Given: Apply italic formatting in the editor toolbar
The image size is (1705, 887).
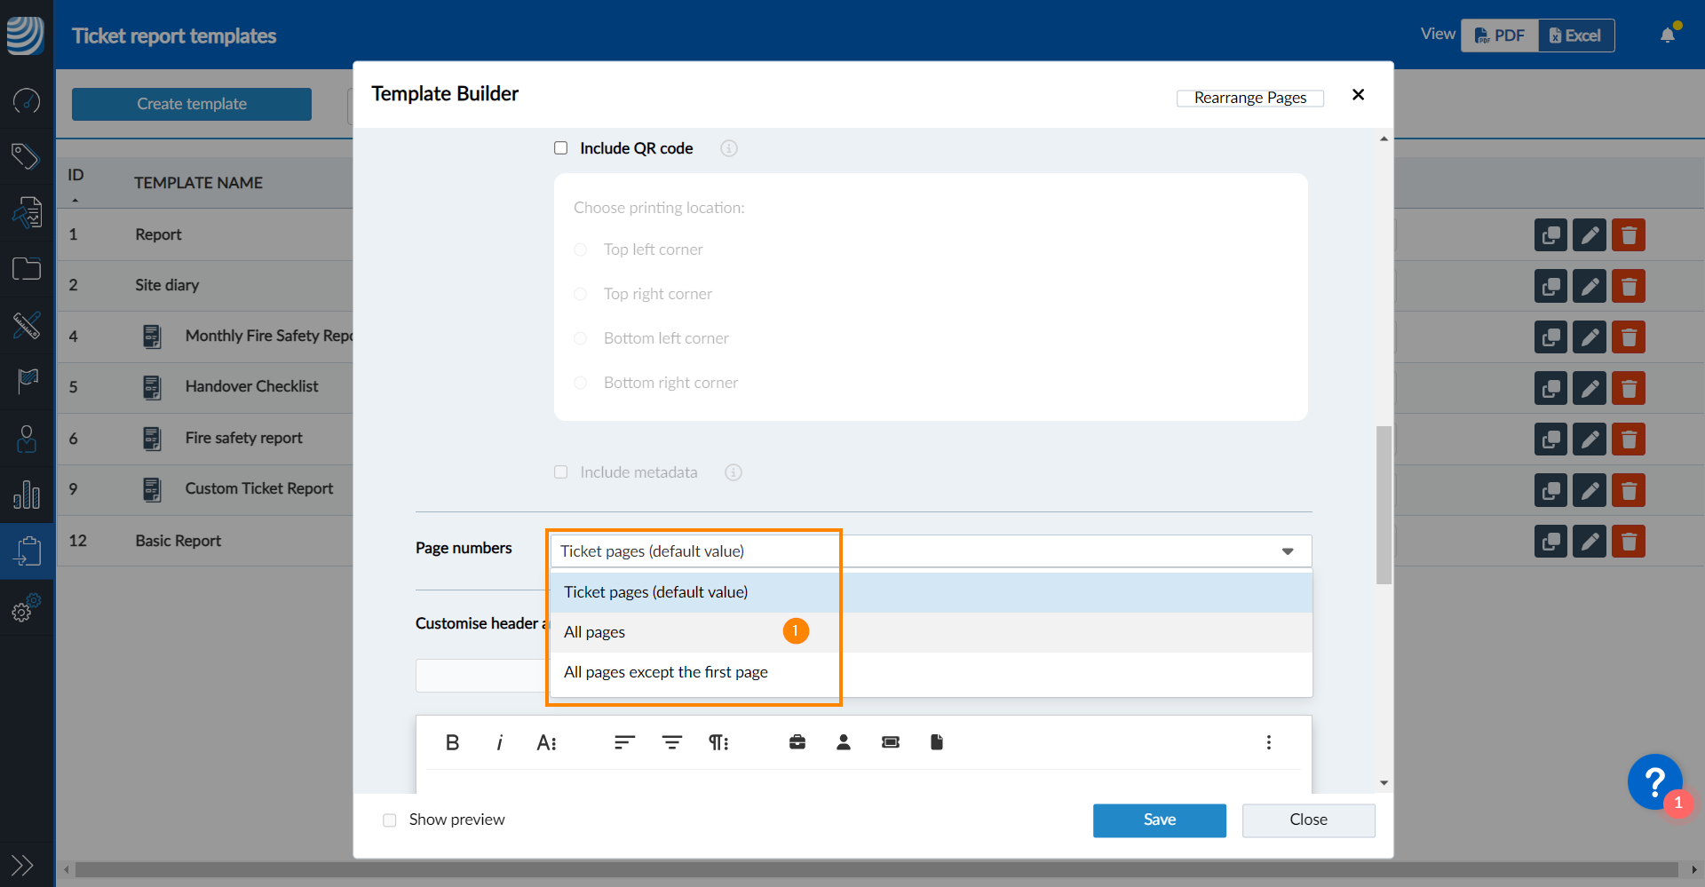Looking at the screenshot, I should [x=500, y=742].
